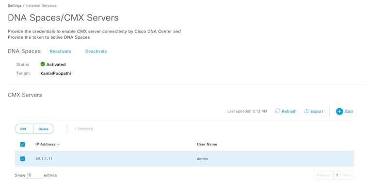Click the Delete button
367x183 pixels.
click(x=43, y=129)
